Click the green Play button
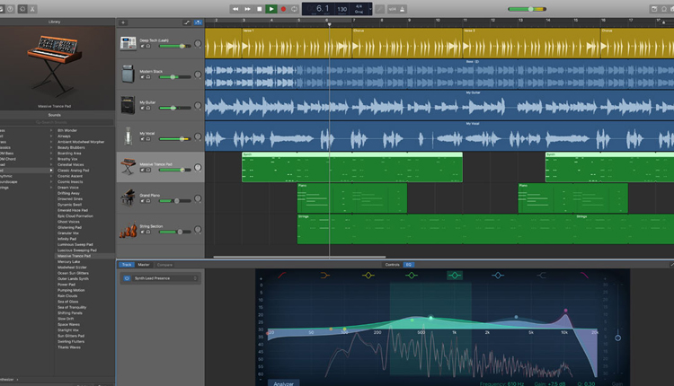This screenshot has width=674, height=386. tap(271, 9)
